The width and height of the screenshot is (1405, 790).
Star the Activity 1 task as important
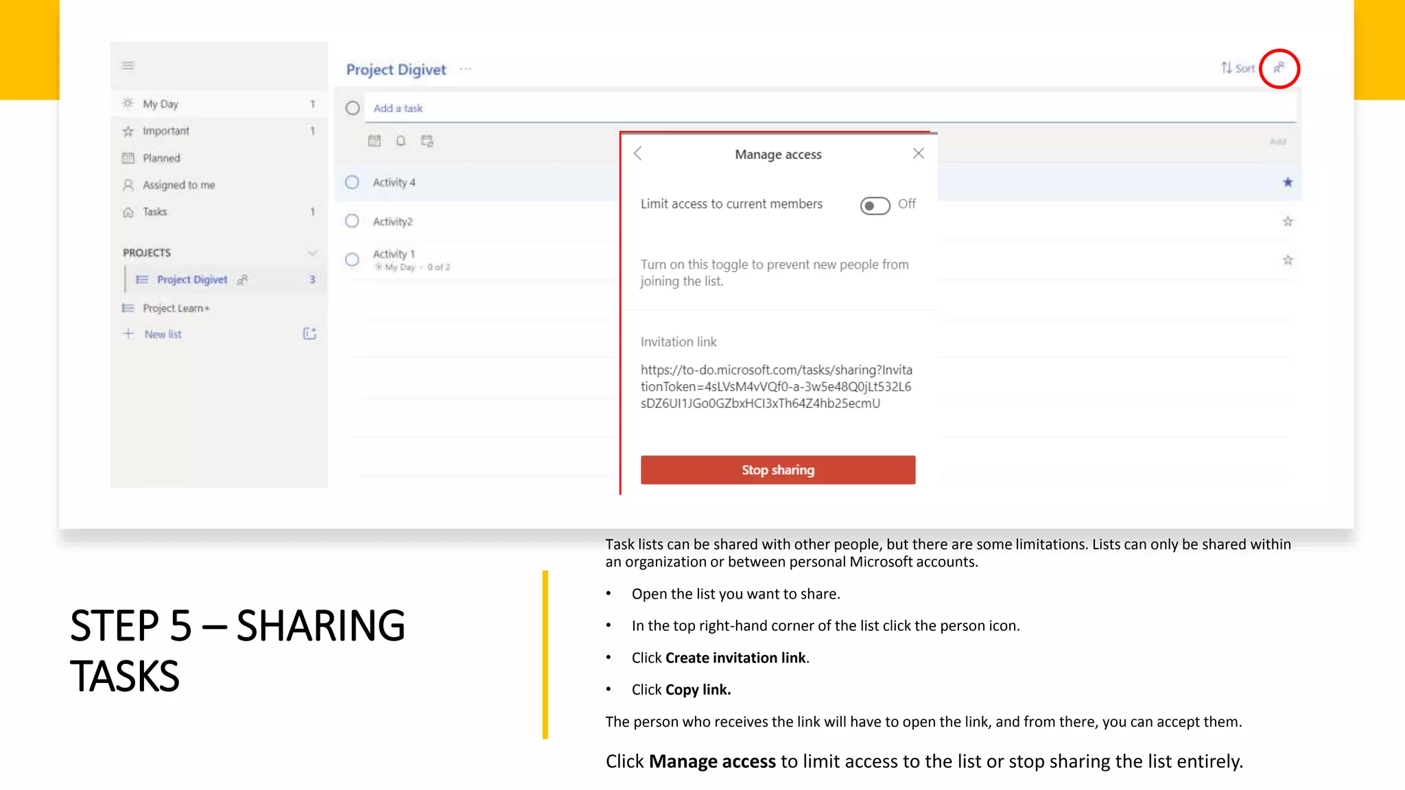pos(1288,260)
